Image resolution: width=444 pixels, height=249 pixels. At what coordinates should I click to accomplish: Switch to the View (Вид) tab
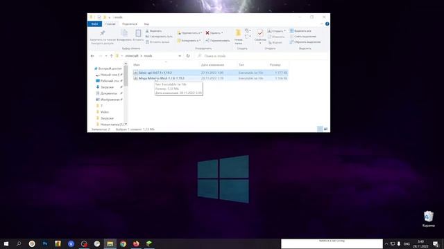[x=146, y=24]
